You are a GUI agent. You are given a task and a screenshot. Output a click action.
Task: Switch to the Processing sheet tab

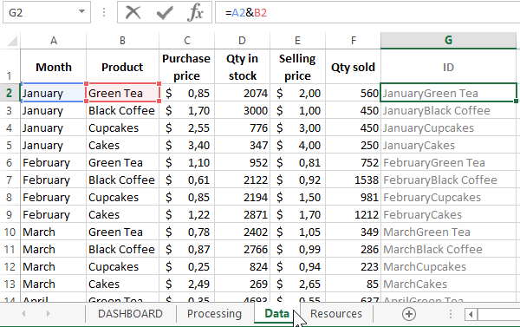[214, 314]
